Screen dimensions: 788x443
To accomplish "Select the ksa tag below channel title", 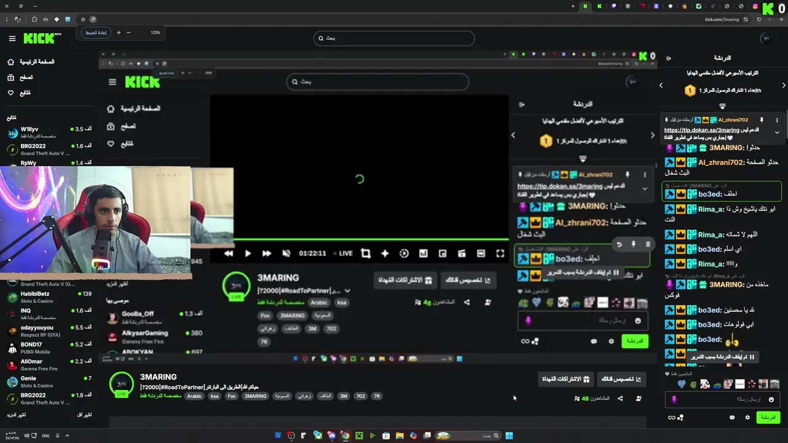I will click(x=214, y=396).
